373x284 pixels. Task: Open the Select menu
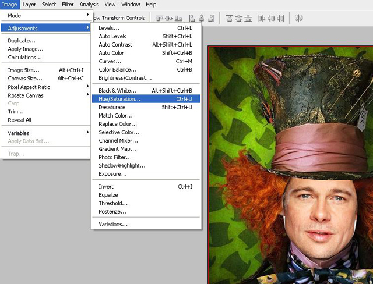click(x=49, y=5)
